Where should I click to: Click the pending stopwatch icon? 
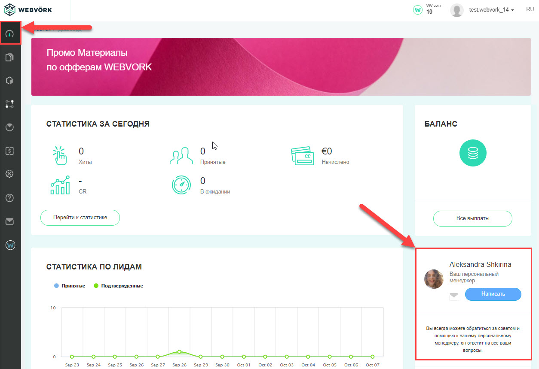[181, 185]
